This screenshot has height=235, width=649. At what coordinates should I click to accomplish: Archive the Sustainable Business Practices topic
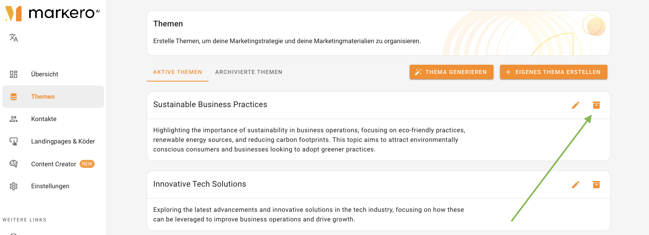point(596,105)
